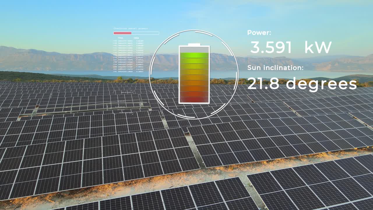Select the dark red bottom battery segment
The image size is (373, 210).
194,99
